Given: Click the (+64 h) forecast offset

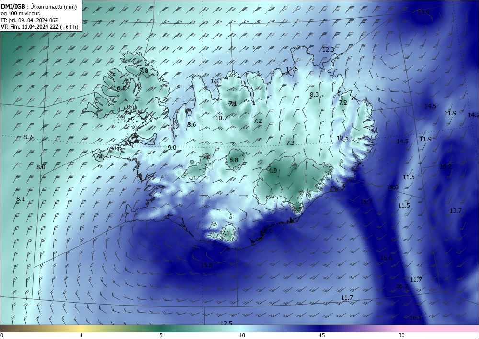Looking at the screenshot, I should pos(69,27).
